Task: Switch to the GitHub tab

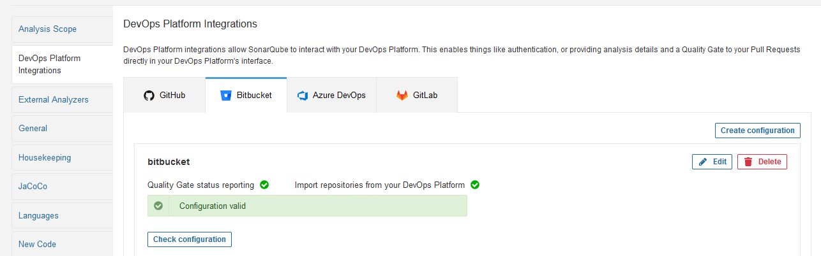Action: (x=164, y=95)
